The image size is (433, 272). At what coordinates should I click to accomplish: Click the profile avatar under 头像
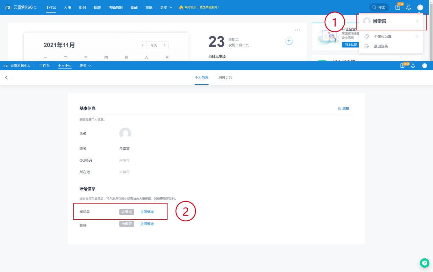pos(125,134)
